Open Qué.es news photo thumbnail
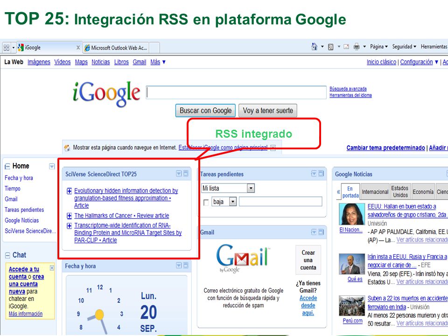This screenshot has height=336, width=448. tap(352, 264)
